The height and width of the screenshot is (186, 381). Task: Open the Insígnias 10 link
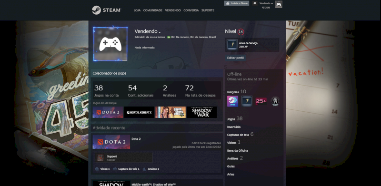236,92
